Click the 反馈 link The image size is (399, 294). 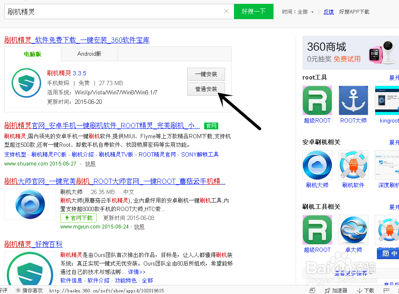point(328,12)
